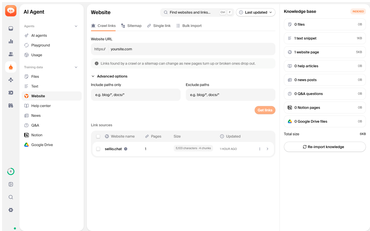Open the search magnifier icon in left rail

11,197
